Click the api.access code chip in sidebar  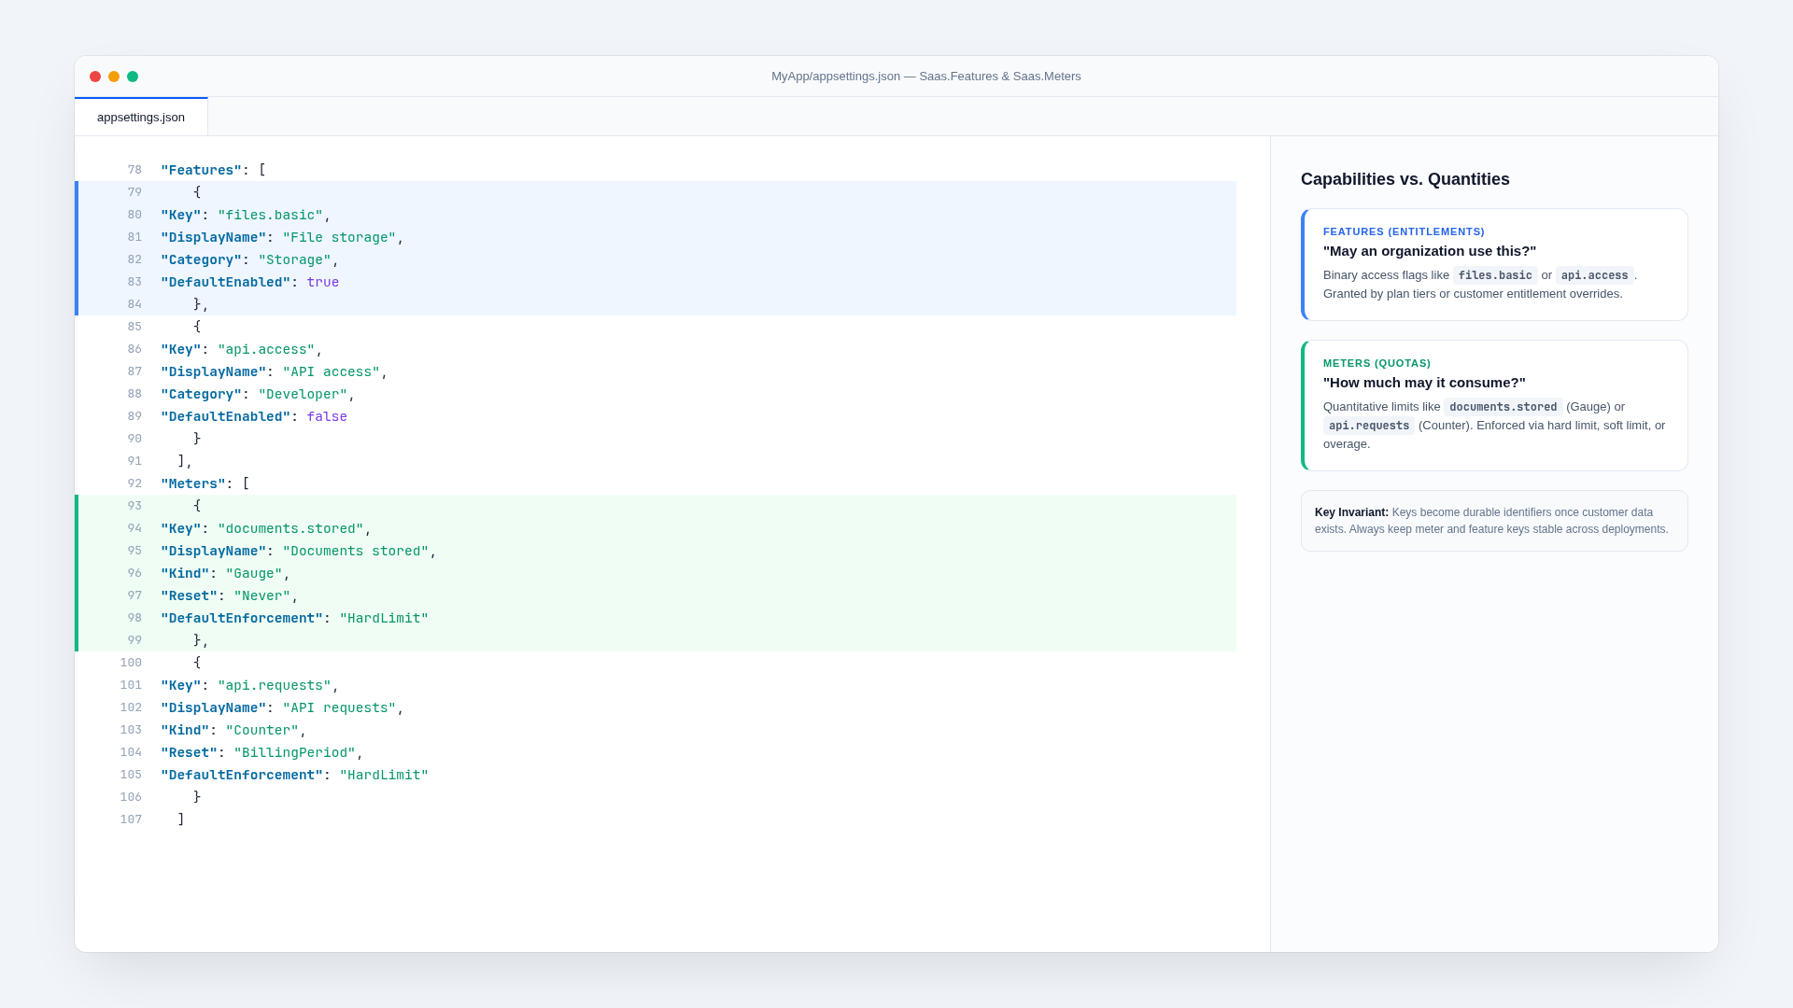point(1595,275)
